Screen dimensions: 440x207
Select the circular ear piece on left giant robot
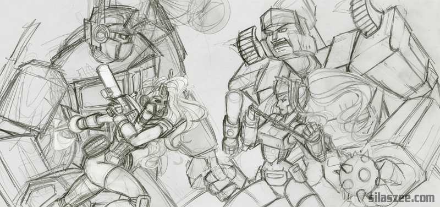(x=101, y=34)
